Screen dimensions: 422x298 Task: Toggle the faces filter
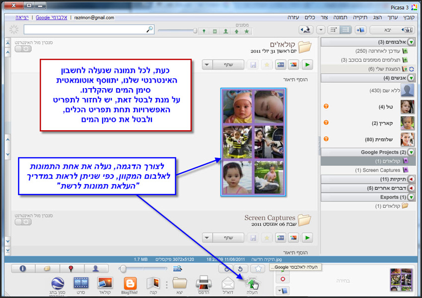226,31
